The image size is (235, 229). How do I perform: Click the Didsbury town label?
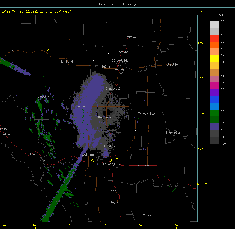point(105,117)
